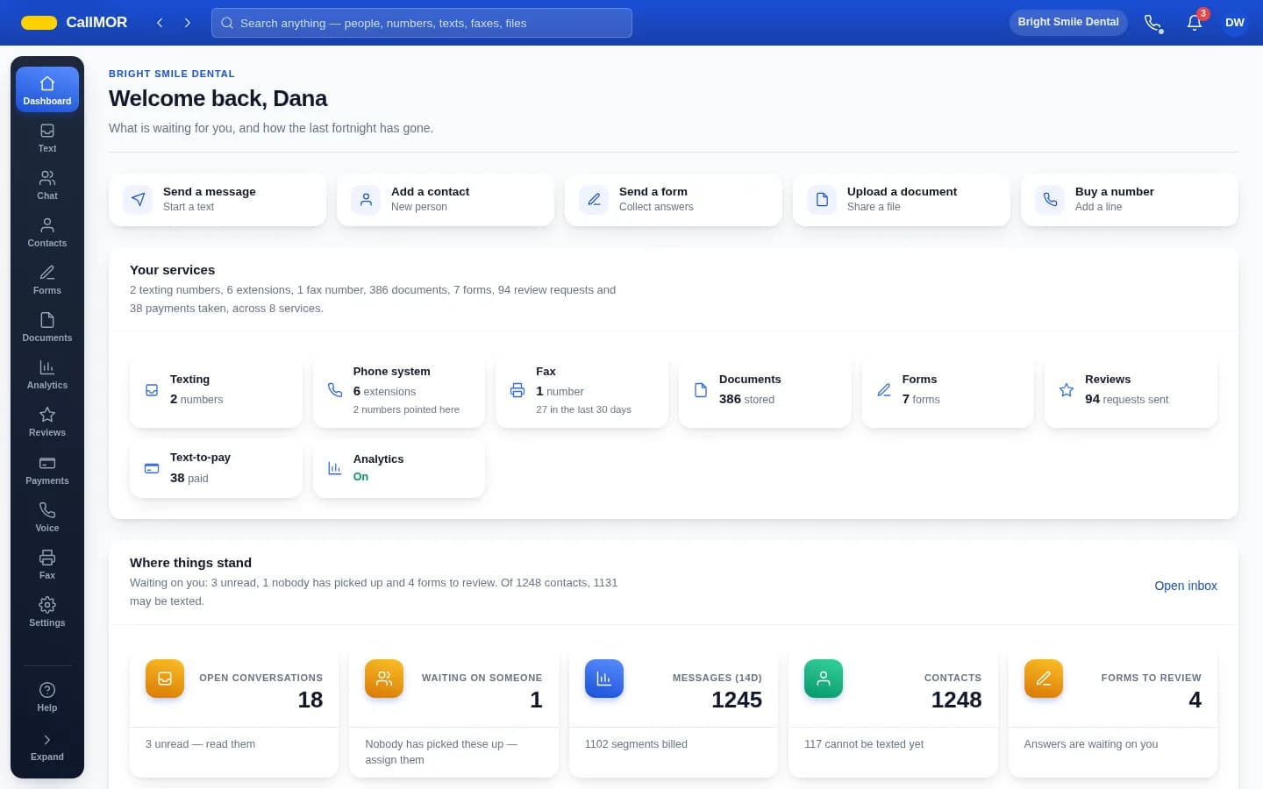Open Analytics in the sidebar
The image size is (1263, 789).
[x=47, y=374]
